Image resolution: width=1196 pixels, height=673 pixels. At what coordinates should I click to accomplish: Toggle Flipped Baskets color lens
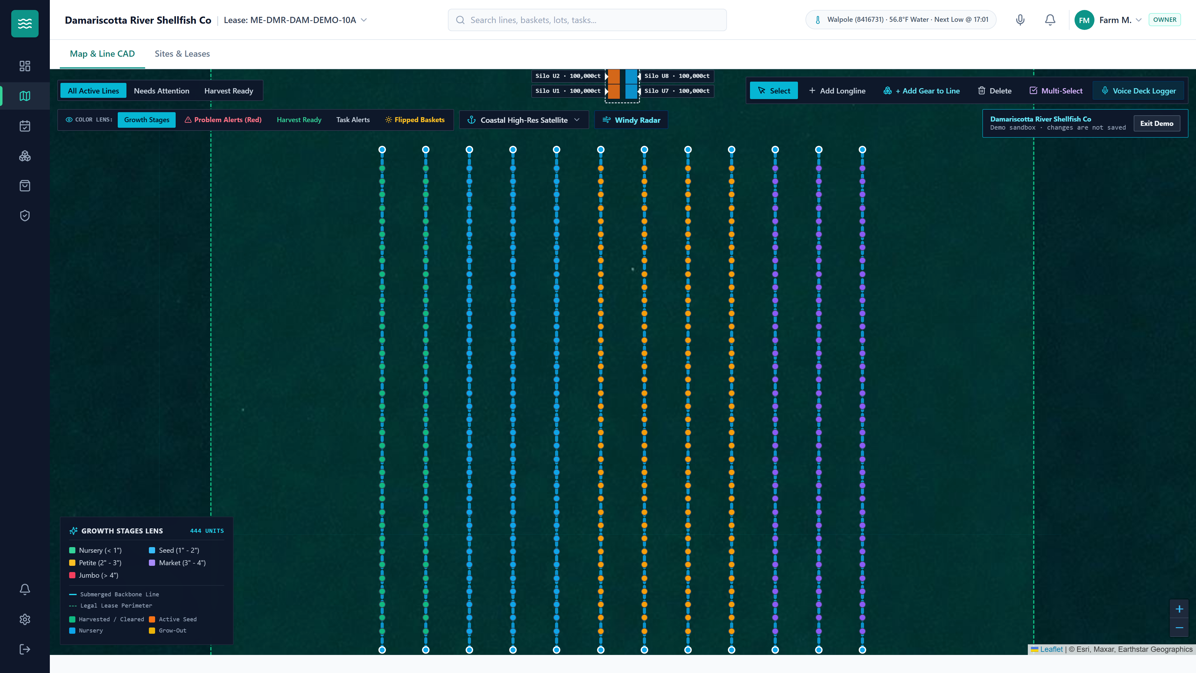point(415,120)
